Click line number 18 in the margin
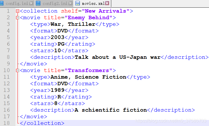The height and width of the screenshot is (126, 209). (7, 123)
